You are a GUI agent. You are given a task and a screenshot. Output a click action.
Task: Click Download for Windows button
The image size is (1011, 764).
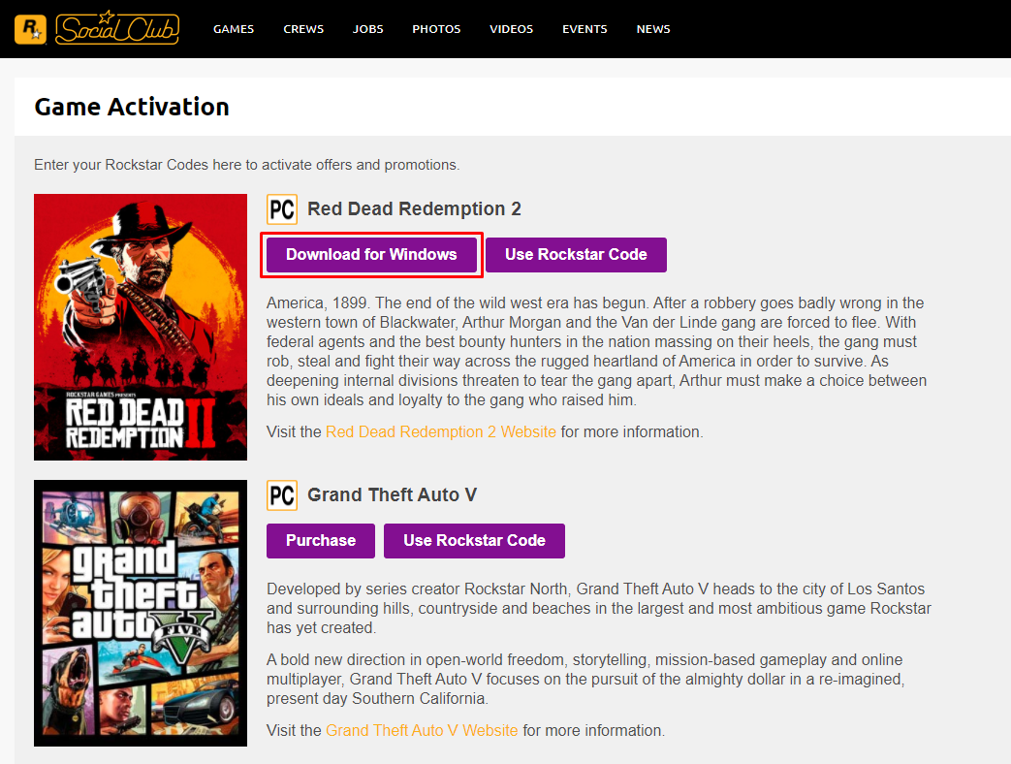(371, 255)
